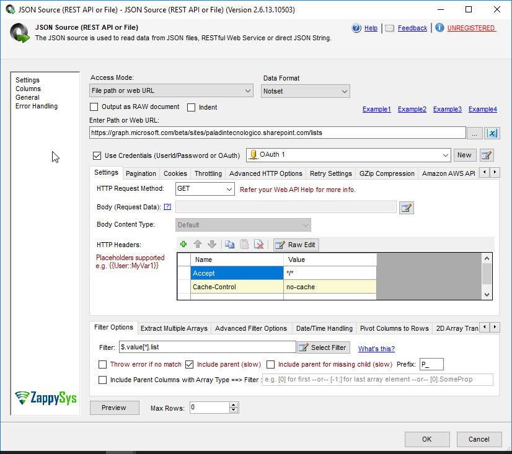Open the Access Mode dropdown

pyautogui.click(x=172, y=90)
